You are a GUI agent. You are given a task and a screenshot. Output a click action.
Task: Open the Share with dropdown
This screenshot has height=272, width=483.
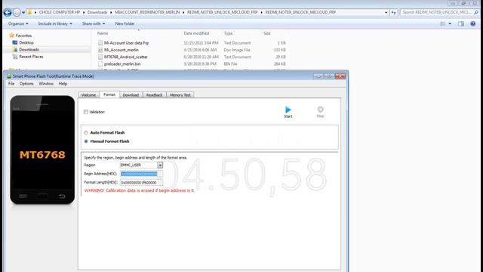coord(94,23)
